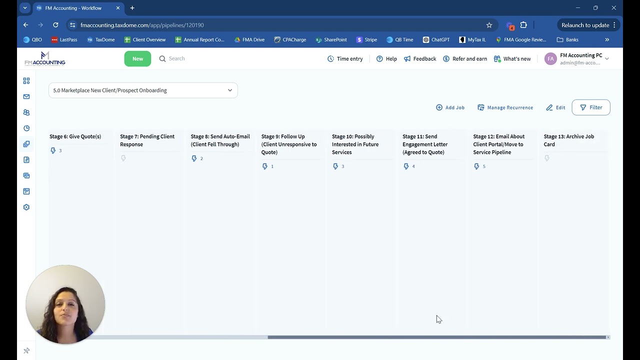
Task: Open Client Overview bookmark
Action: pos(144,39)
